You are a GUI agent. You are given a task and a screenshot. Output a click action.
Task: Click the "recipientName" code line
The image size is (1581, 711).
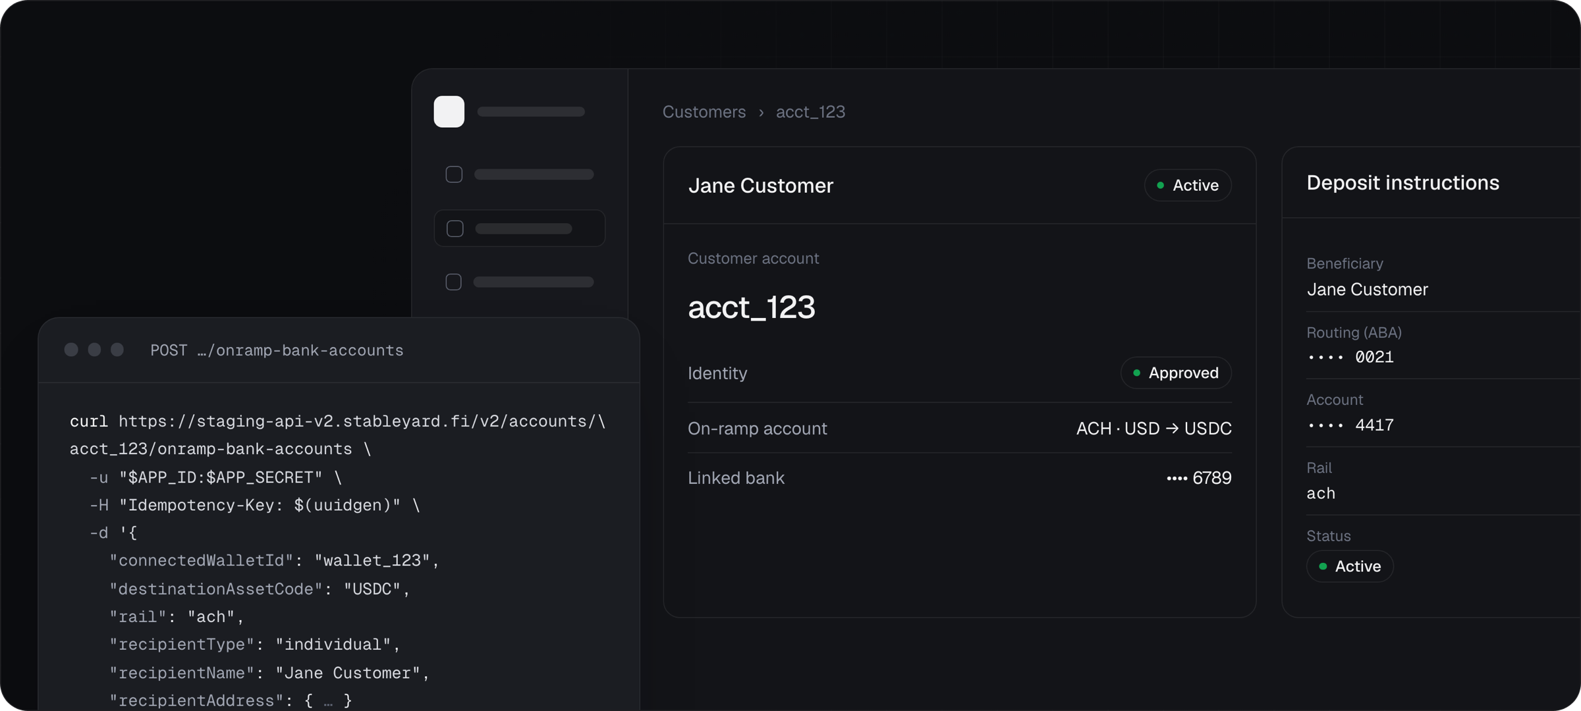click(x=269, y=673)
